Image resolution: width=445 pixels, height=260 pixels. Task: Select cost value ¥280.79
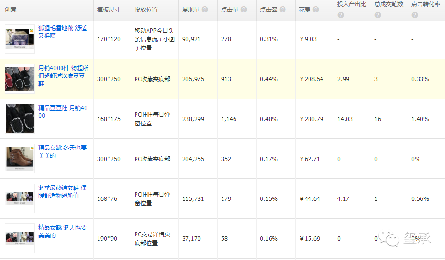point(311,119)
